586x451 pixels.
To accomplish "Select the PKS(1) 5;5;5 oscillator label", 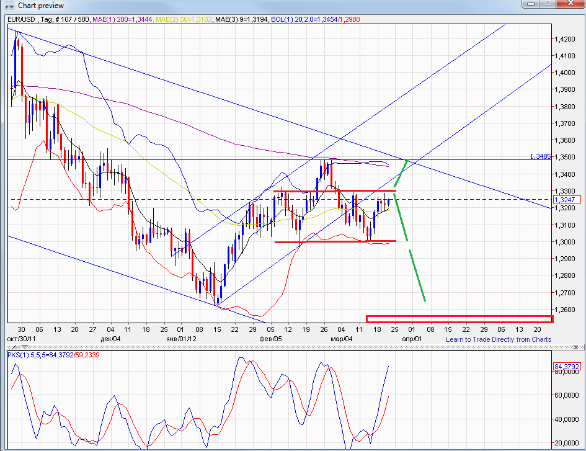I will (x=40, y=355).
